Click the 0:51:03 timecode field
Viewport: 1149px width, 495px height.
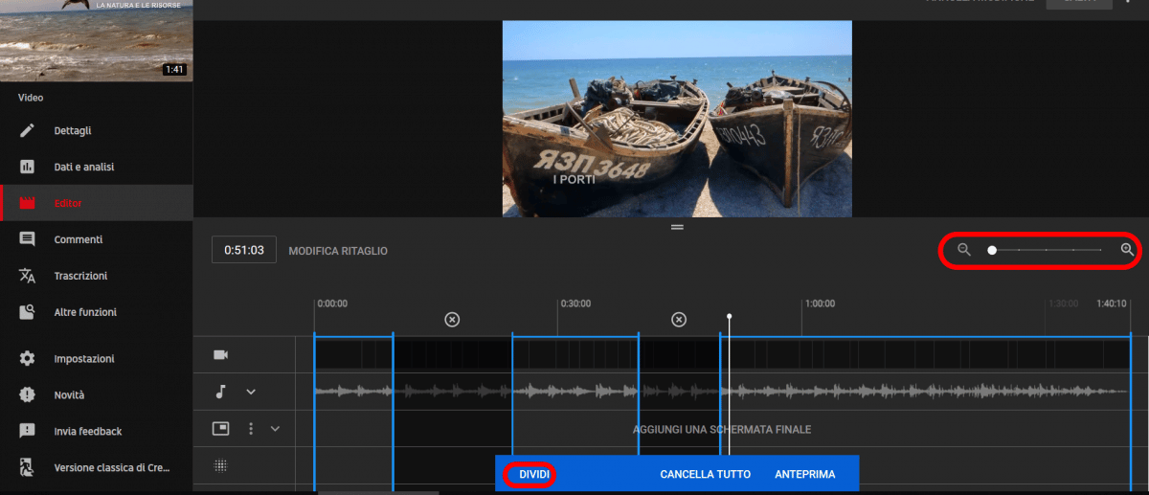pos(244,250)
